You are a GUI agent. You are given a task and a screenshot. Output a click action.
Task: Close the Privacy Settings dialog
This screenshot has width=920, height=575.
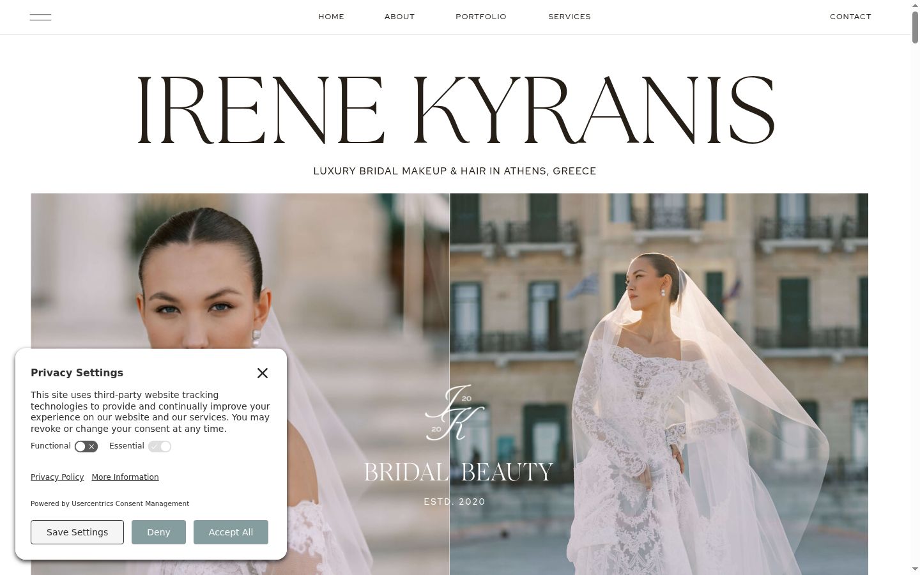click(x=263, y=373)
